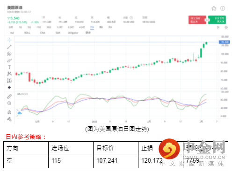
Task: Pick the brush drawing tool
Action: (x=9, y=60)
